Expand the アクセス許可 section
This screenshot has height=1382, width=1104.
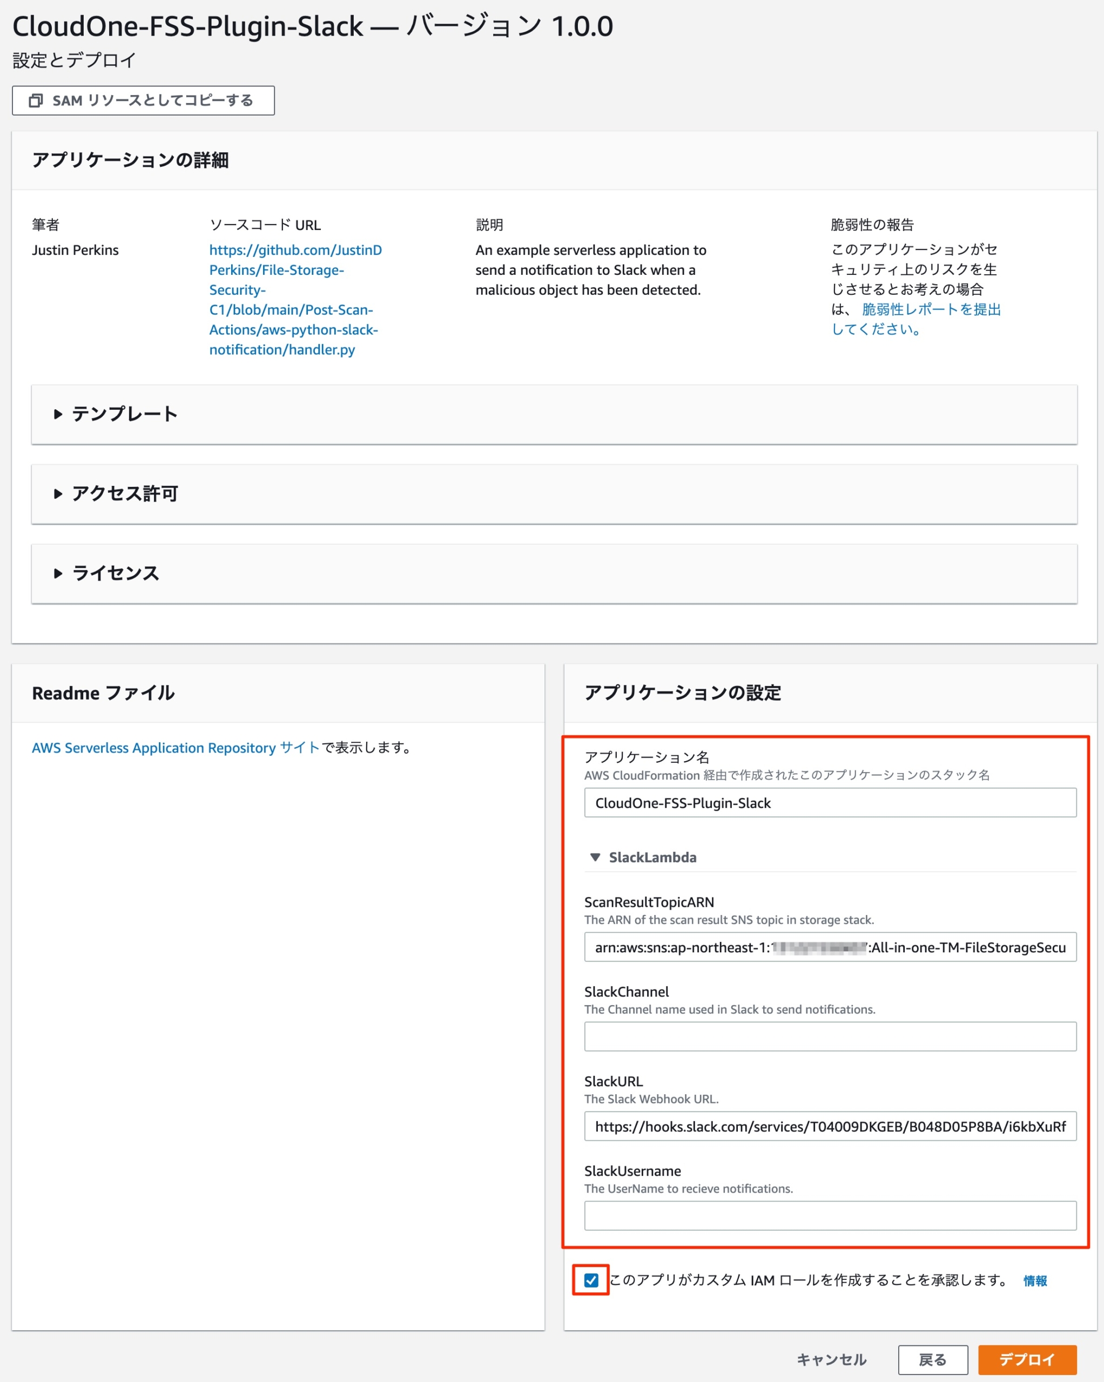[x=554, y=493]
